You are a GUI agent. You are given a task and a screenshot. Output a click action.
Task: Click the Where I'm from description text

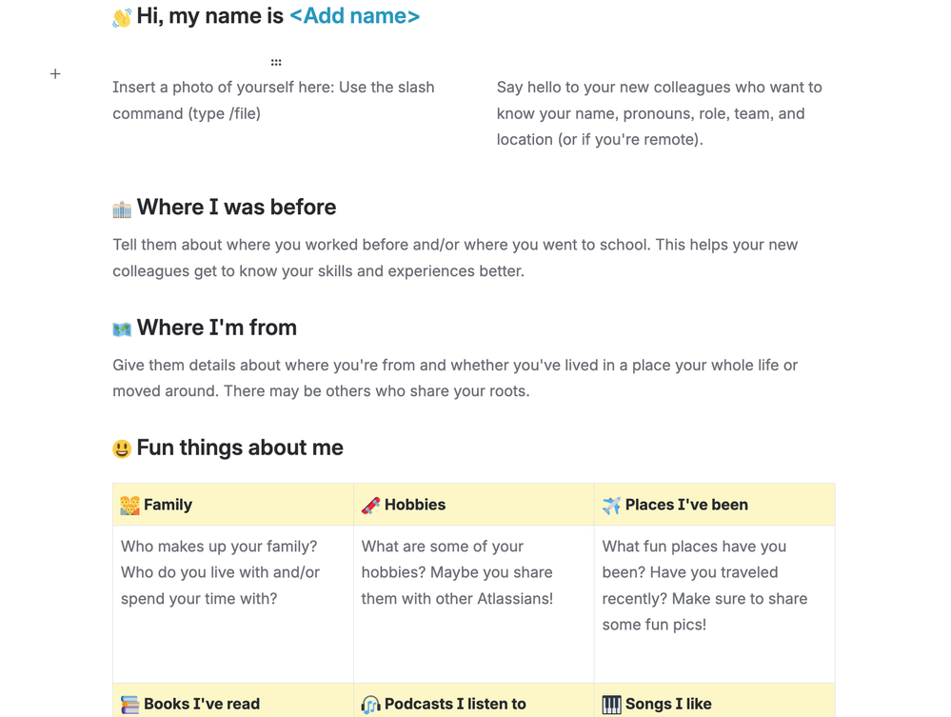455,378
